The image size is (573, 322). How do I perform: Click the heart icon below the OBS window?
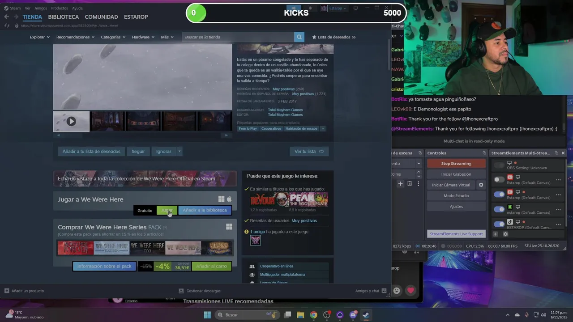tap(411, 291)
